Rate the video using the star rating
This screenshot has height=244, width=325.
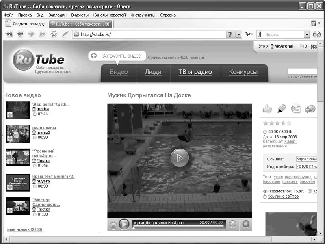coord(277,123)
